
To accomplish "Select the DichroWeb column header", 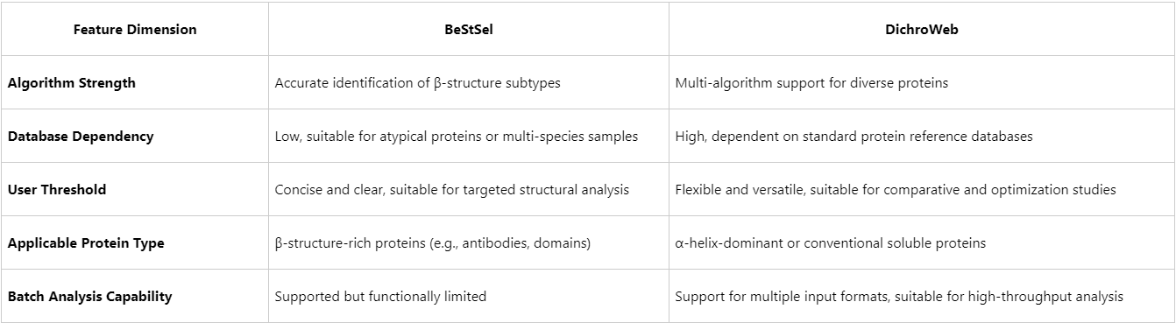I will click(x=922, y=30).
